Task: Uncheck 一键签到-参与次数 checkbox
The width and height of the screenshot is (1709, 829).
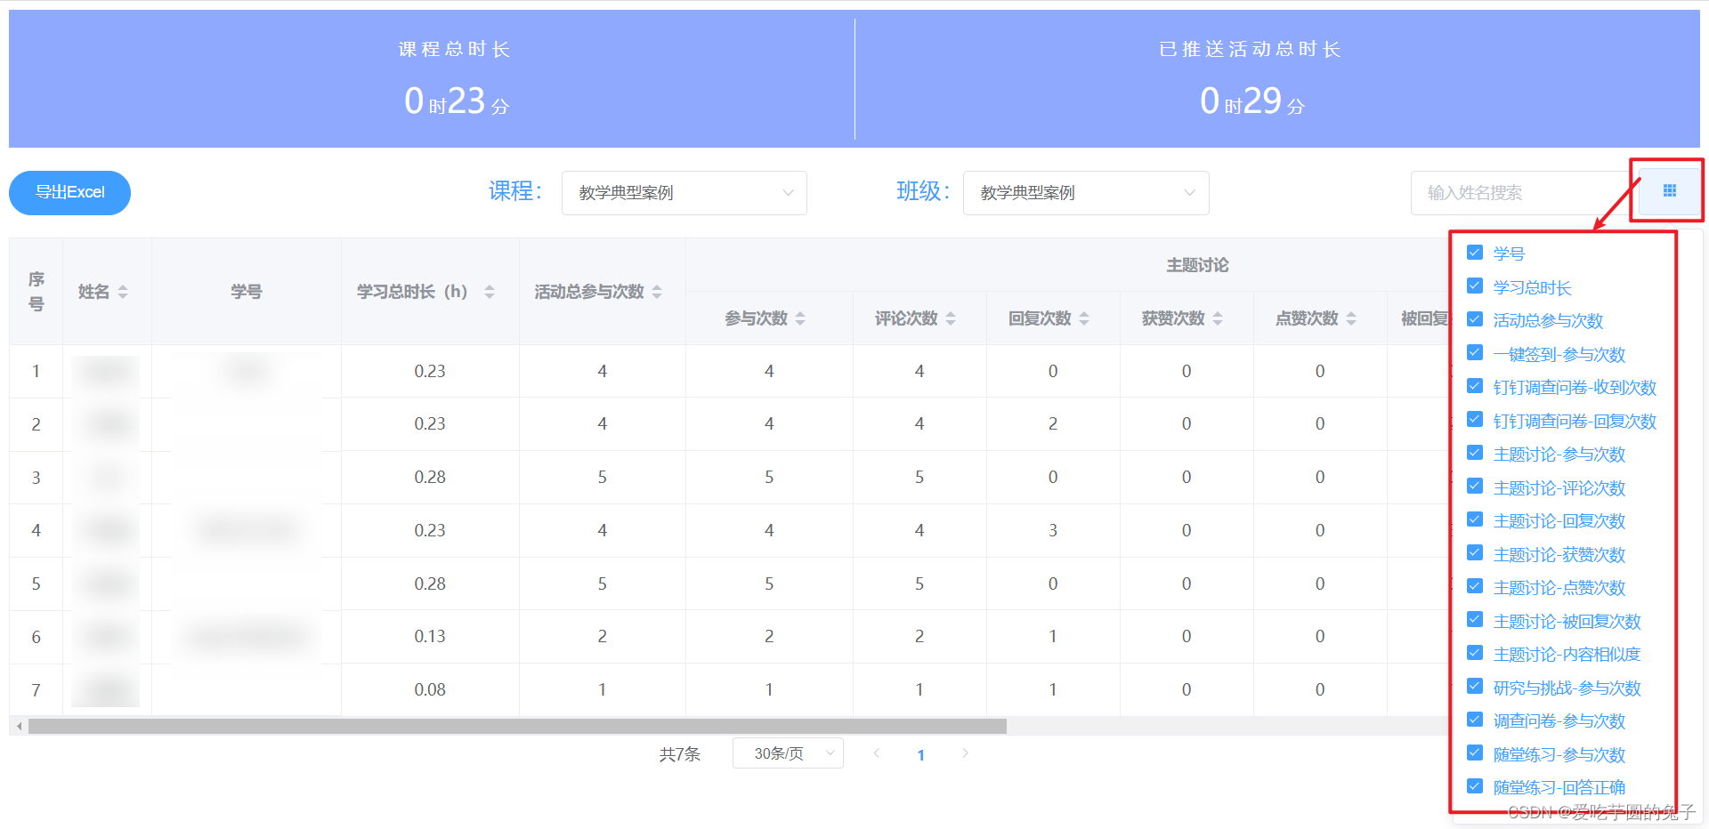Action: [1475, 353]
